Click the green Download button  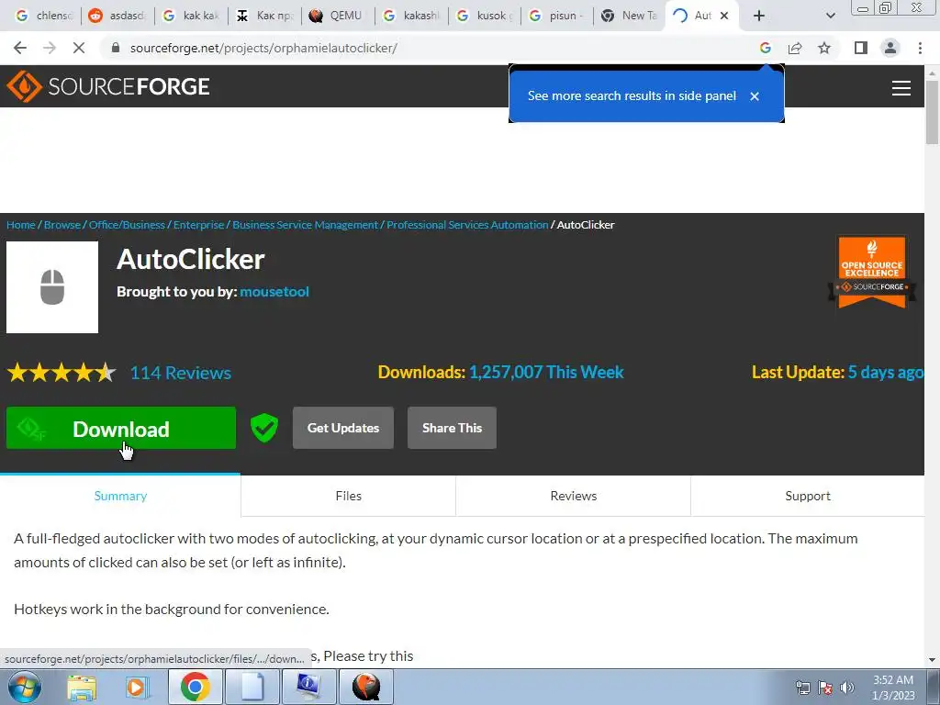click(x=121, y=428)
